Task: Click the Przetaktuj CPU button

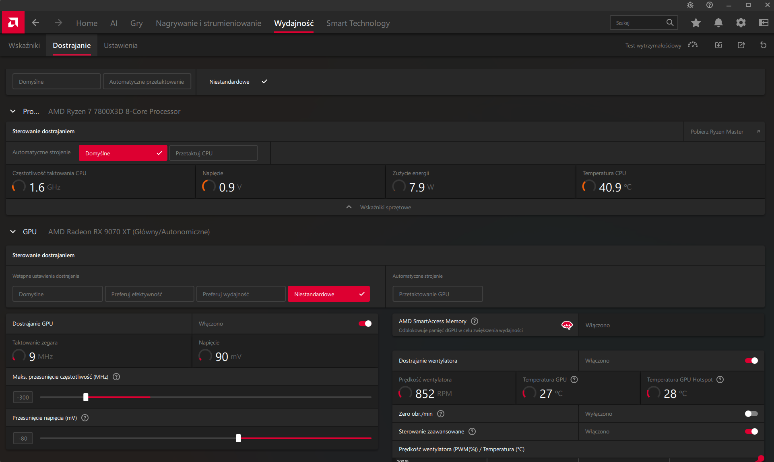Action: (213, 153)
